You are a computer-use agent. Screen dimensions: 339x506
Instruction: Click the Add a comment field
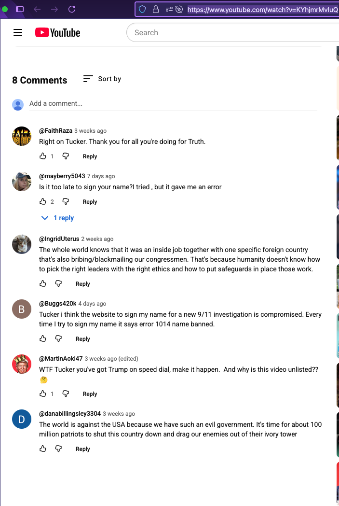173,103
